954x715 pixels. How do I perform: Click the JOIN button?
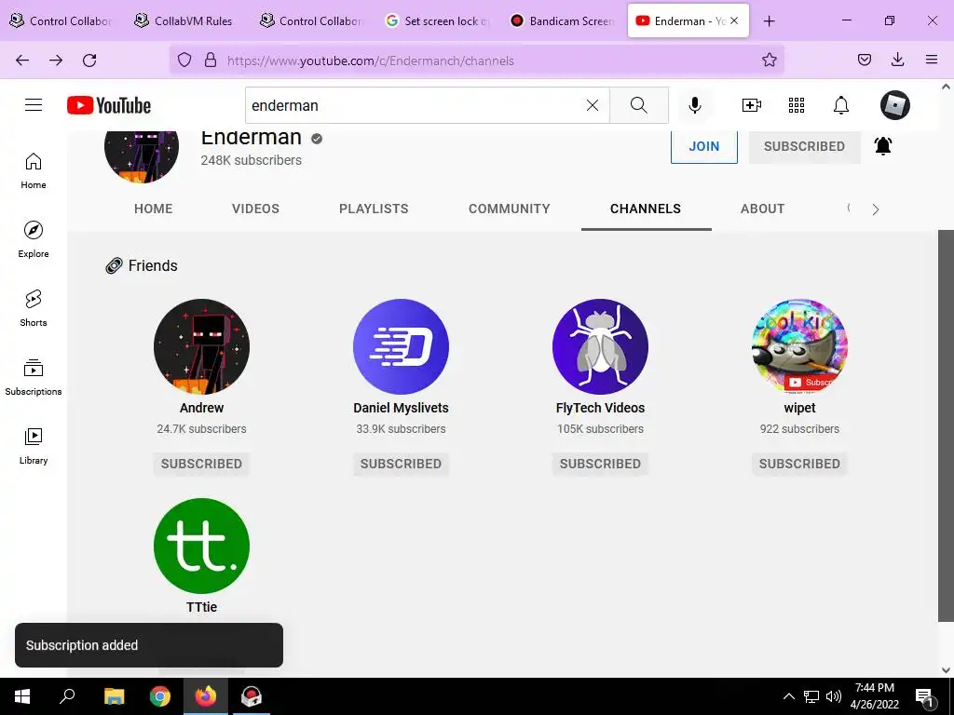coord(704,146)
